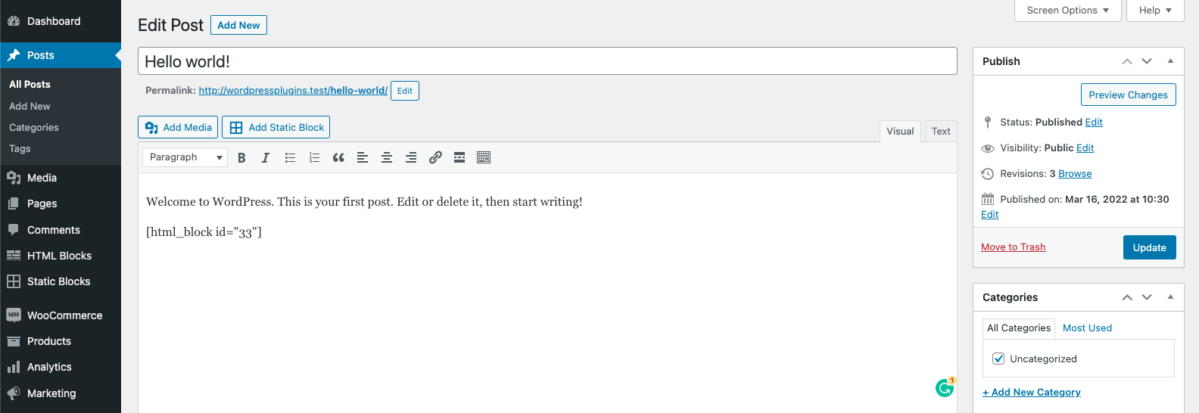Open Media library menu

click(x=61, y=178)
